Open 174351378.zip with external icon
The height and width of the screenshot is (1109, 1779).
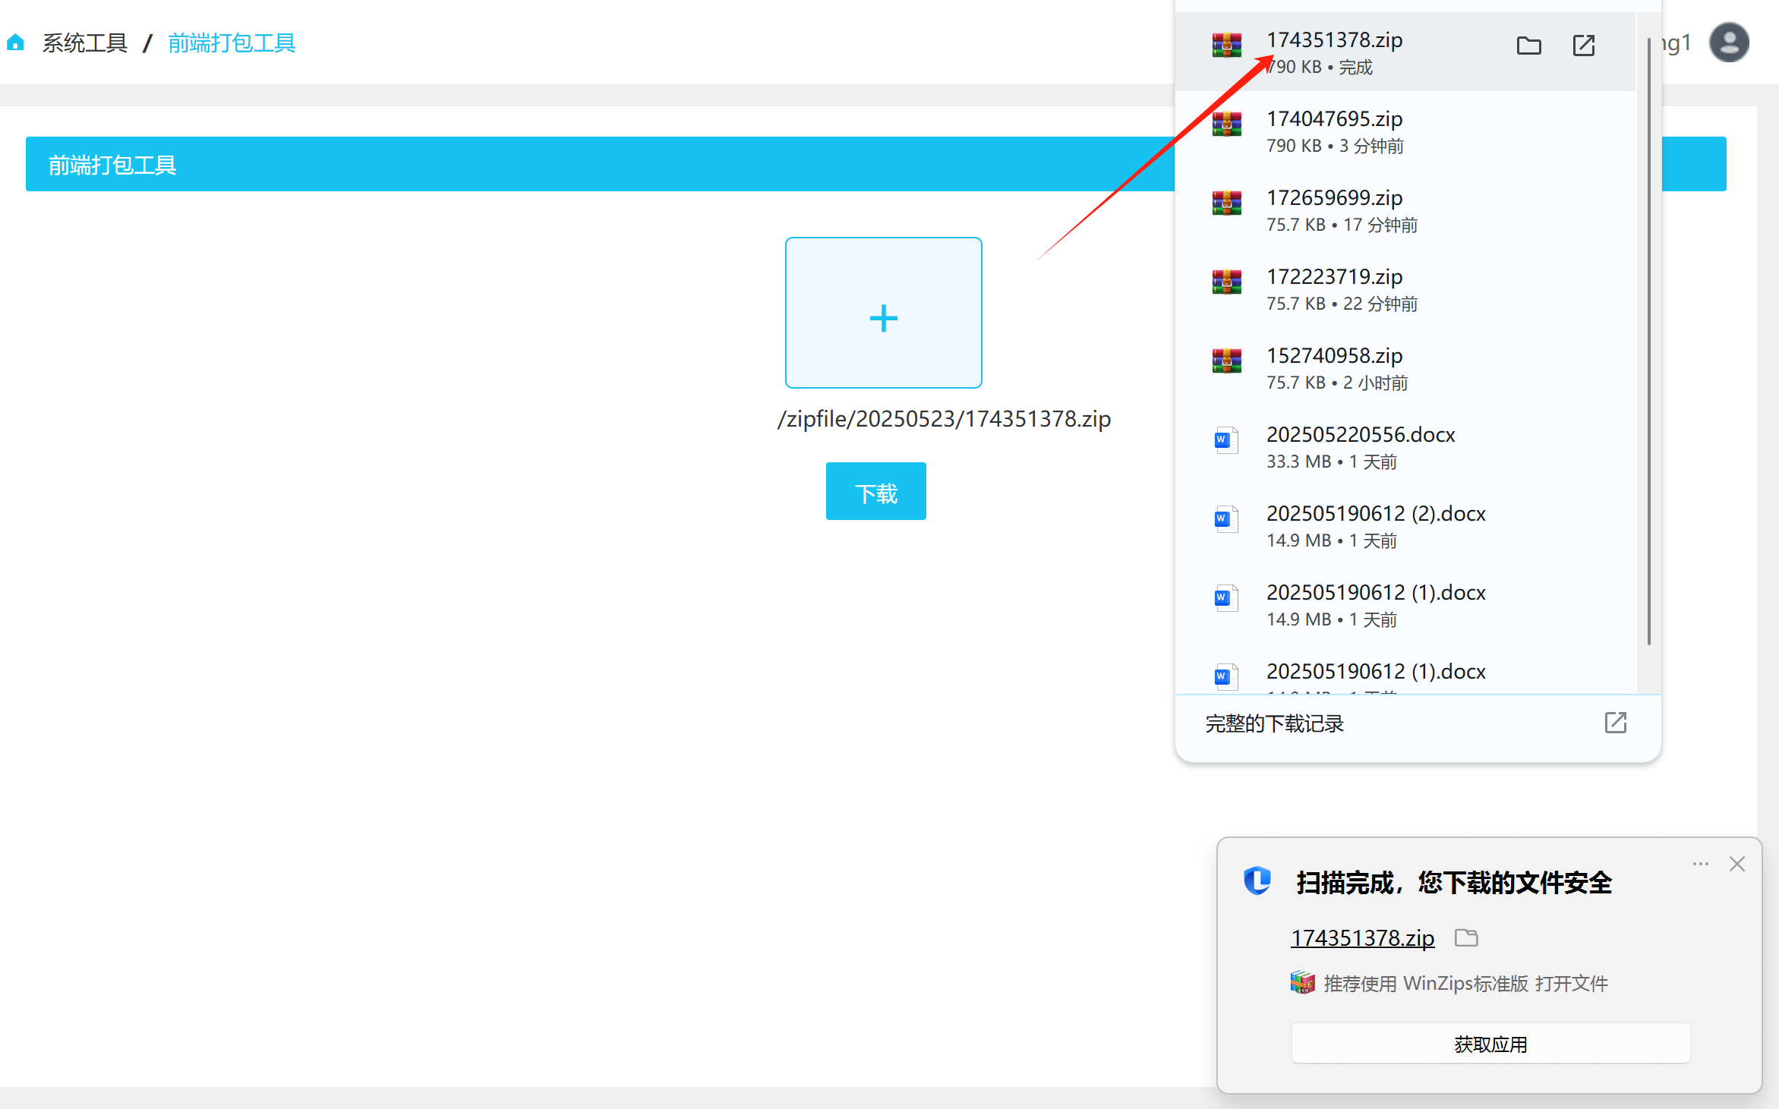pyautogui.click(x=1583, y=46)
